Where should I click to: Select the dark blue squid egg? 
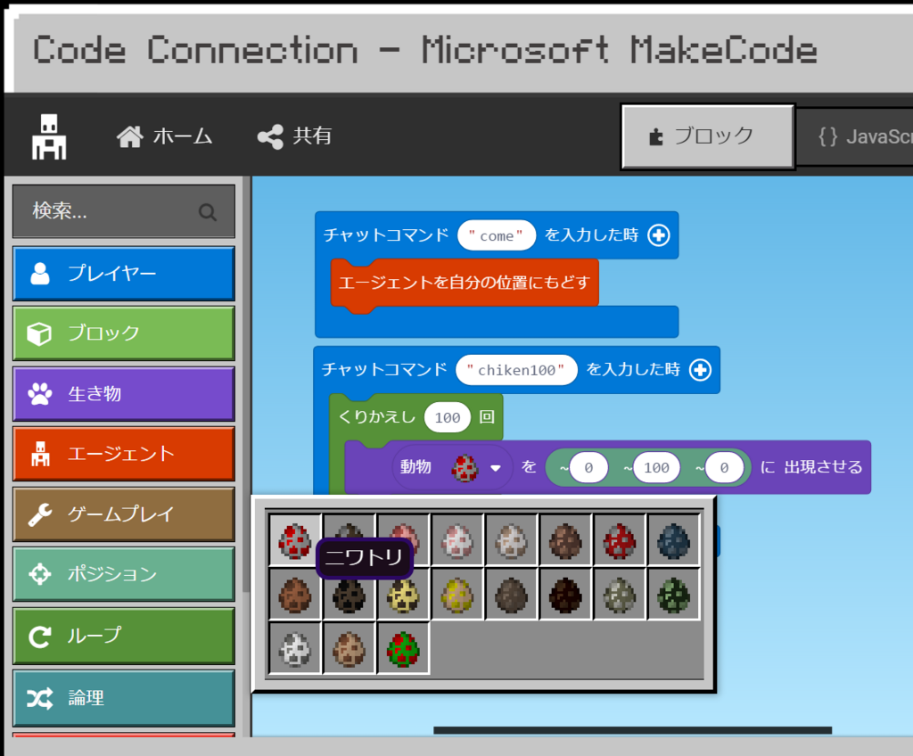[674, 540]
